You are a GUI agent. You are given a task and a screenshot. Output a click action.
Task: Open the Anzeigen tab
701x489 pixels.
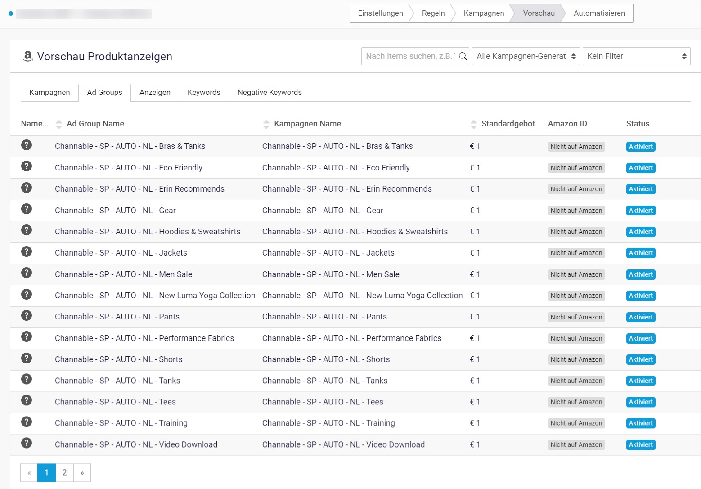tap(155, 92)
